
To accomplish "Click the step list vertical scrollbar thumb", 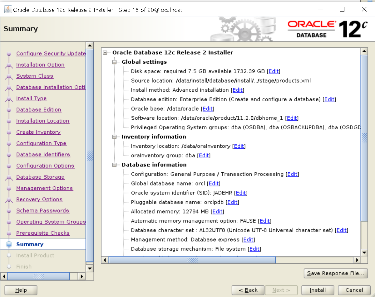I will 90,155.
